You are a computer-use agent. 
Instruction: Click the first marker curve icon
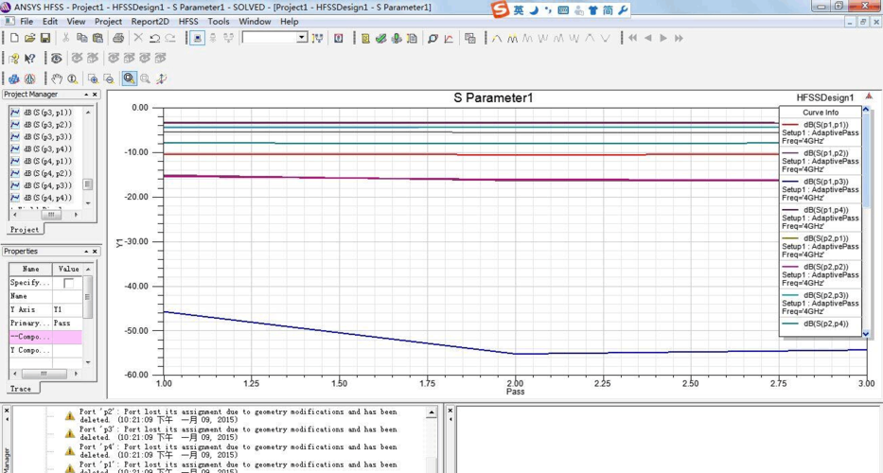point(497,38)
